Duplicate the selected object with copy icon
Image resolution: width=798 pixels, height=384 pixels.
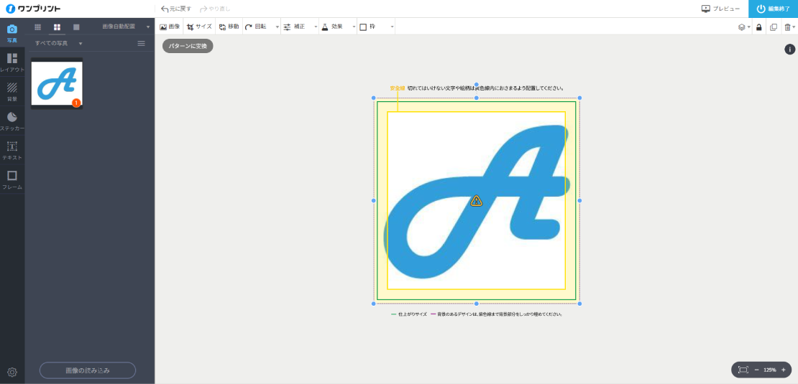(774, 27)
